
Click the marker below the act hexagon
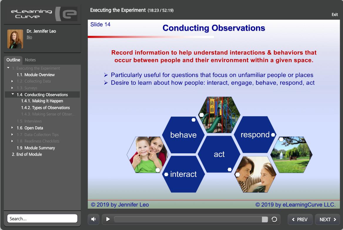pyautogui.click(x=229, y=169)
